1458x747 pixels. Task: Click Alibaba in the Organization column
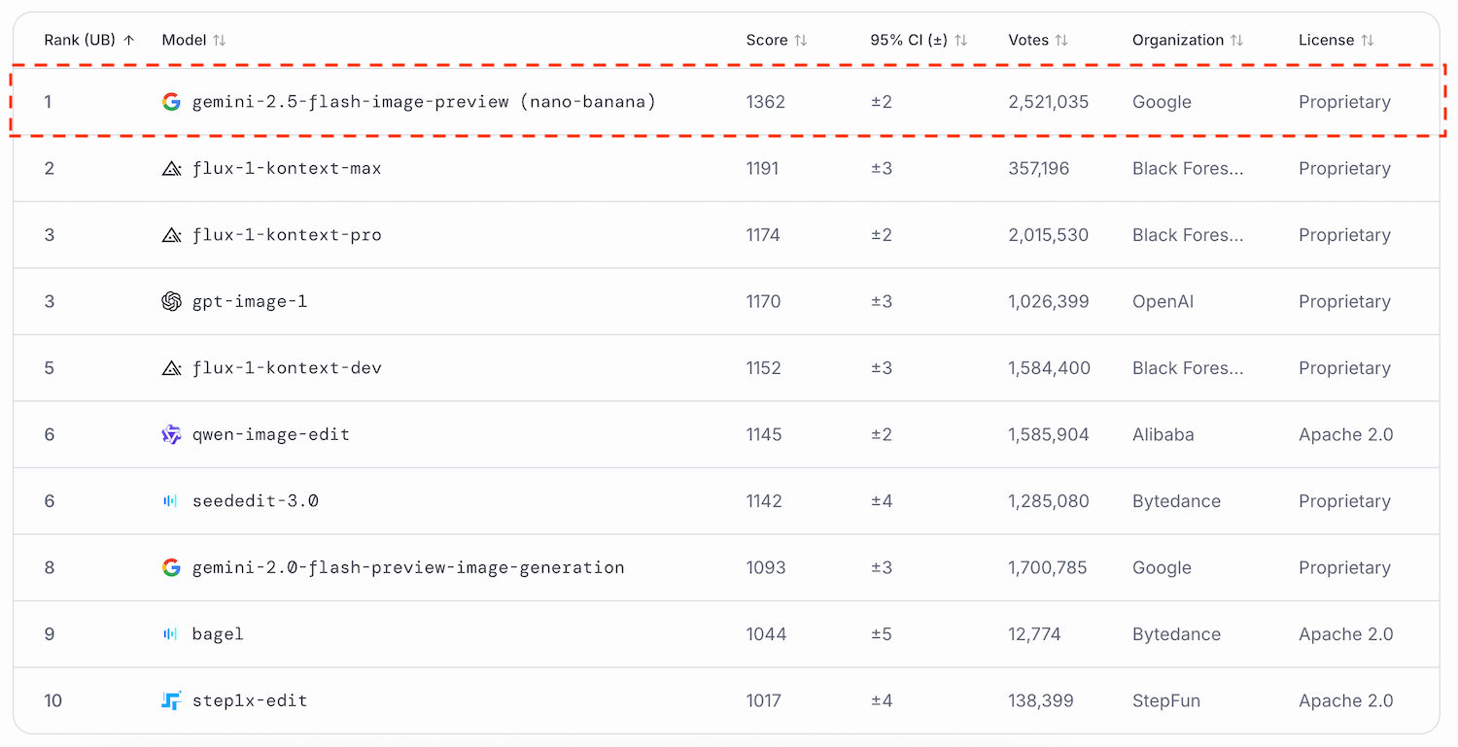pos(1163,434)
